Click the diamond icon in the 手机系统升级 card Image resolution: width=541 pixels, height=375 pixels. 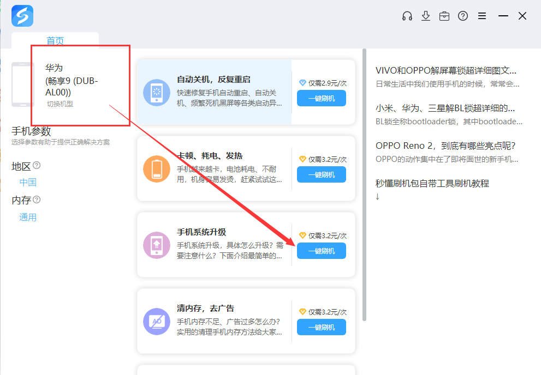pos(302,235)
